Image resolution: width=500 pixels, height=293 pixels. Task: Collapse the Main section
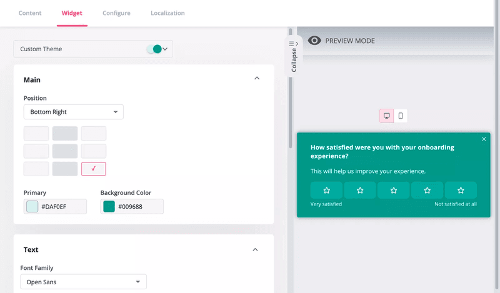pyautogui.click(x=257, y=78)
